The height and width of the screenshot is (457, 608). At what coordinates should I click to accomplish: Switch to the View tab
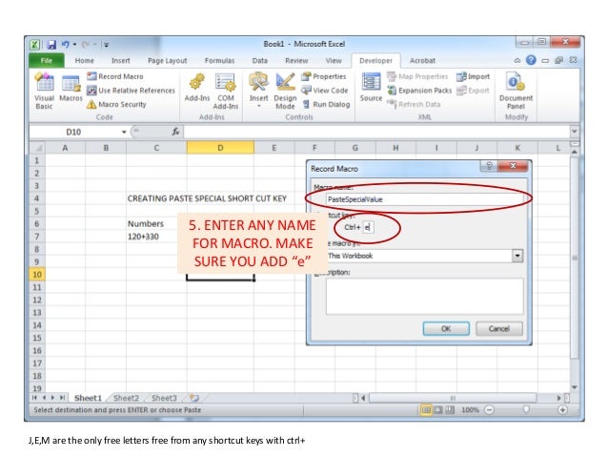click(x=334, y=60)
